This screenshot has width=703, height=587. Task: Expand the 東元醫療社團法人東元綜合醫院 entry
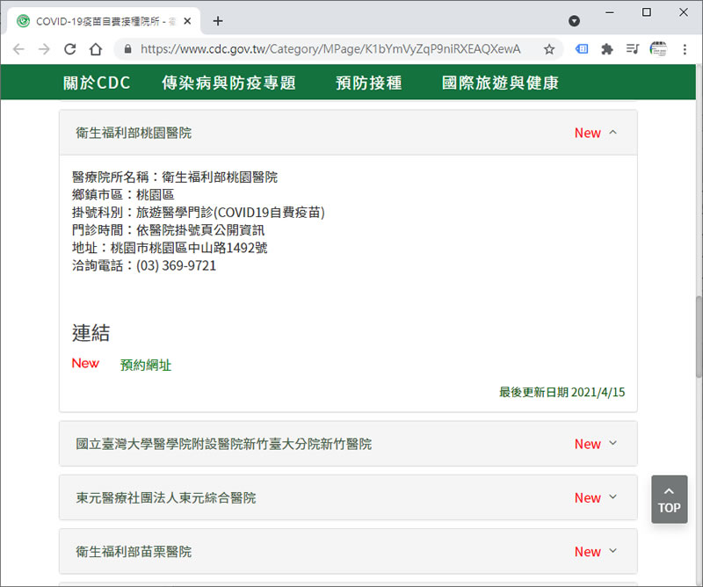[x=612, y=497]
